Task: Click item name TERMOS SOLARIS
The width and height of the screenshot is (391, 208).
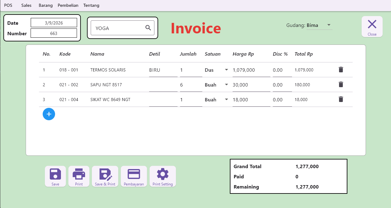Action: (x=108, y=70)
